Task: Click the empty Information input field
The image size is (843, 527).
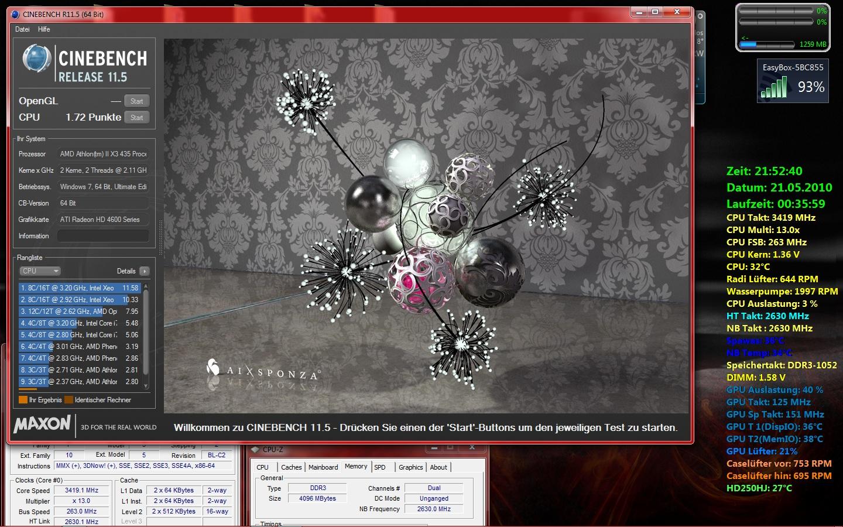Action: click(x=103, y=236)
